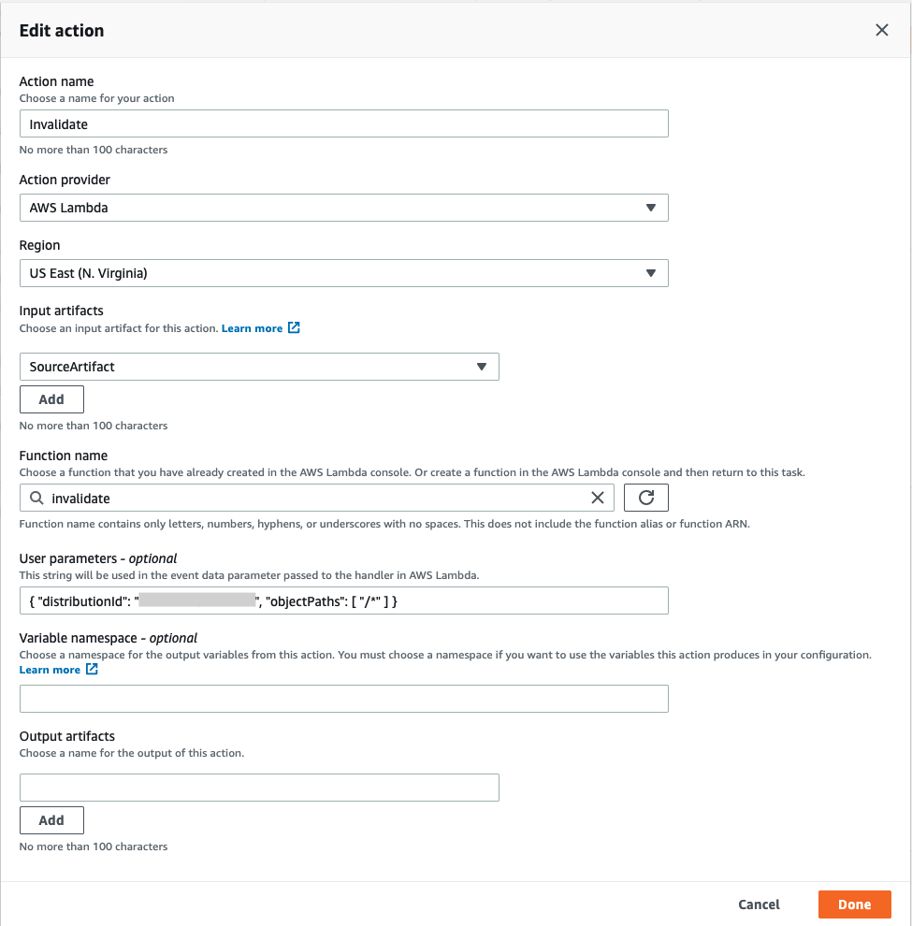Screen dimensions: 912x926
Task: Click the Action provider dropdown arrow
Action: [x=651, y=208]
